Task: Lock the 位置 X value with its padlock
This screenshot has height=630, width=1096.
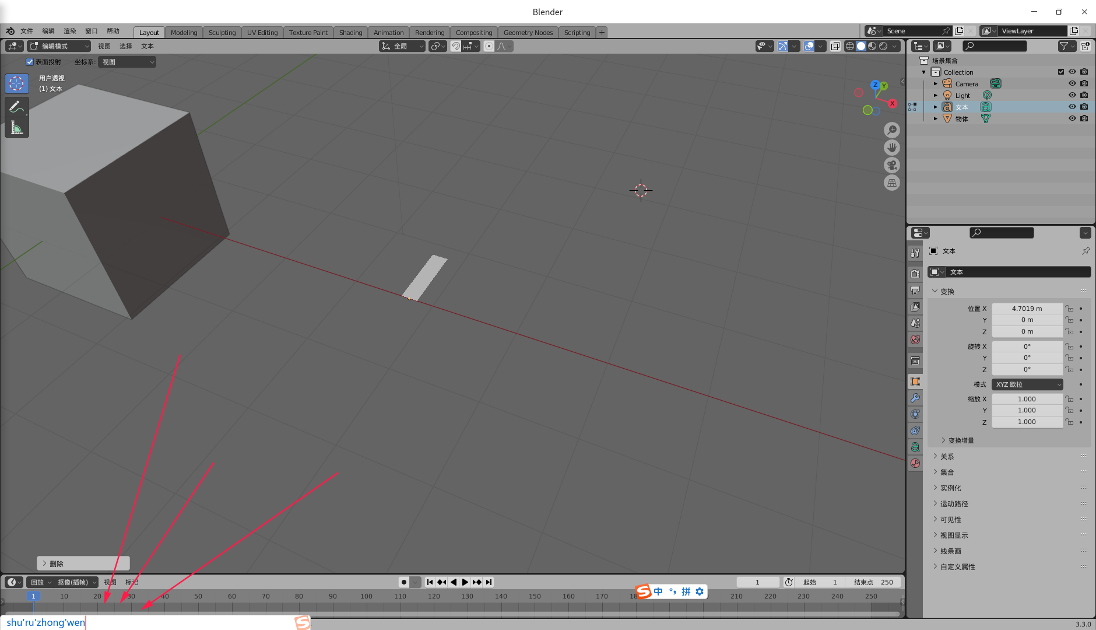Action: click(x=1070, y=308)
